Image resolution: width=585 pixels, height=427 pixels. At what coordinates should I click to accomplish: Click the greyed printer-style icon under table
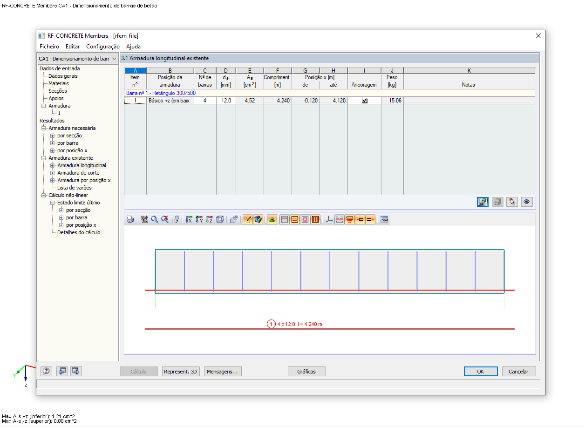(x=497, y=202)
